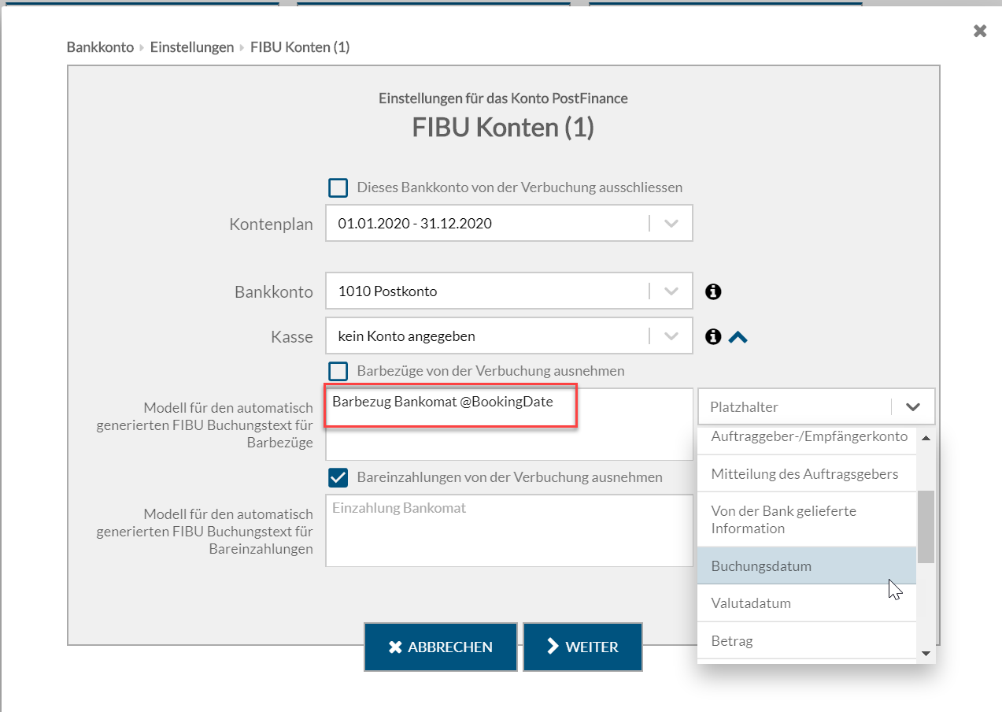Select 'Buchungsdatum' from the placeholder list
Image resolution: width=1002 pixels, height=712 pixels.
(807, 566)
